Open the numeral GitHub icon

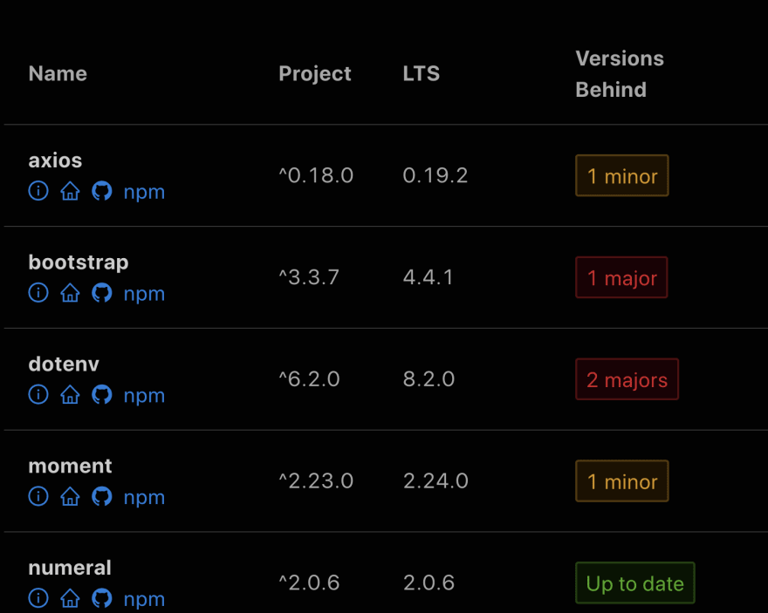[x=102, y=598]
